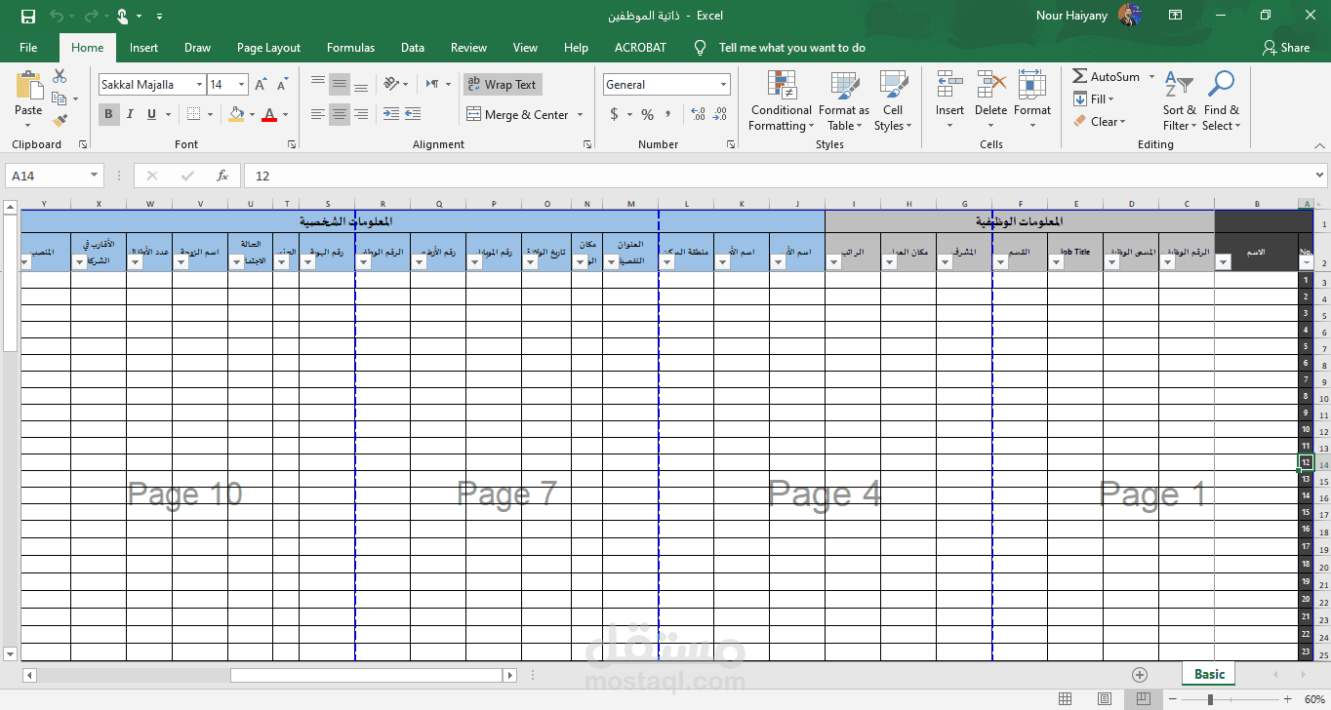Switch to Normal view in status bar
This screenshot has width=1331, height=710.
(1065, 699)
